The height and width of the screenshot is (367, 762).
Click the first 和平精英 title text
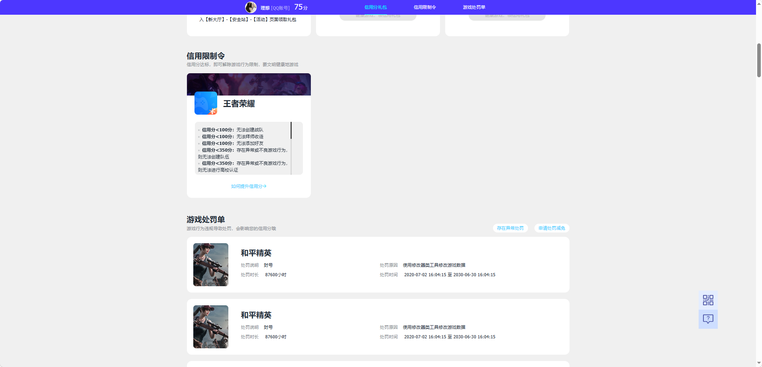[256, 253]
